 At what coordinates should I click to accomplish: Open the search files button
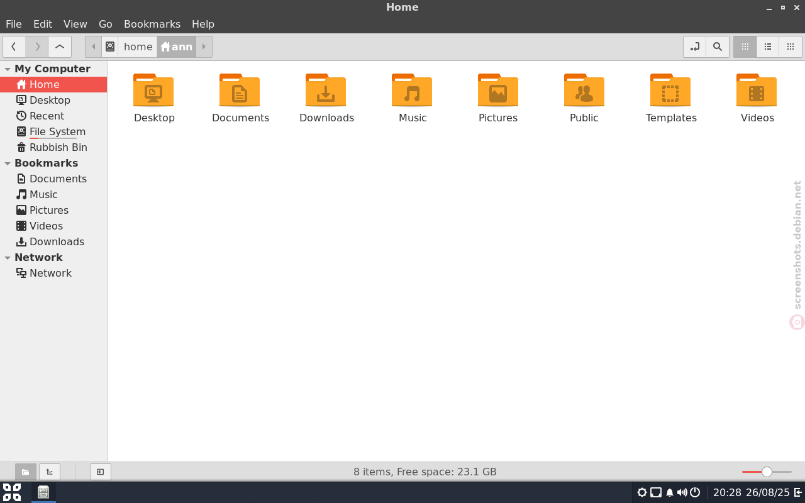tap(718, 47)
